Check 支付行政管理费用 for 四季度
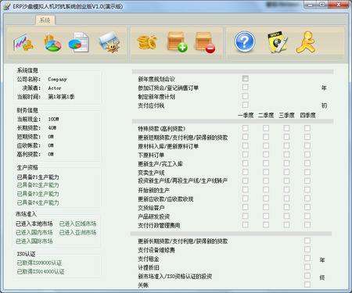This screenshot has width=352, height=293. 307,225
